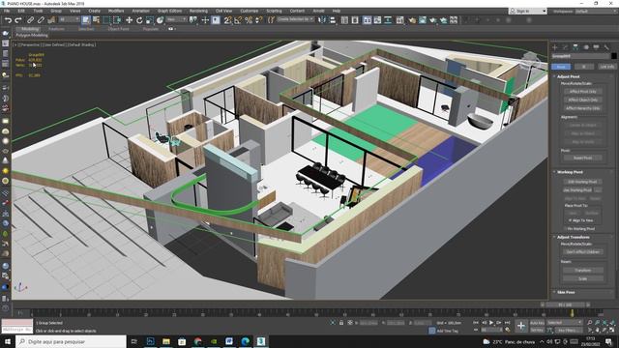
Task: Click the Undo arrow icon
Action: 8,20
